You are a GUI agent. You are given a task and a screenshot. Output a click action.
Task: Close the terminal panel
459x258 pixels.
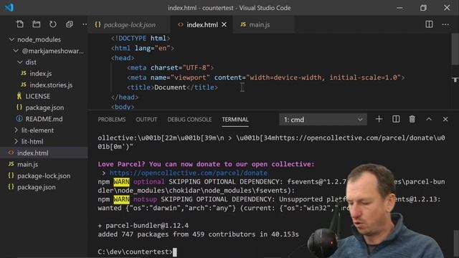tap(445, 120)
